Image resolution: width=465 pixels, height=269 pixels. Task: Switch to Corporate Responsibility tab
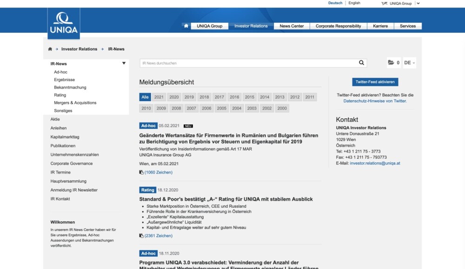coord(338,26)
